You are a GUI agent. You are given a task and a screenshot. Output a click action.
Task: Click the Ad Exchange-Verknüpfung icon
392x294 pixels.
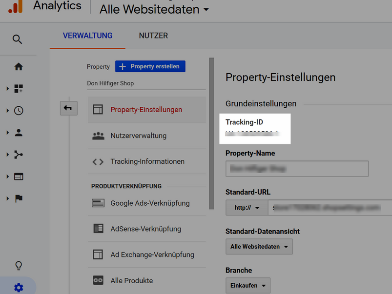click(98, 255)
